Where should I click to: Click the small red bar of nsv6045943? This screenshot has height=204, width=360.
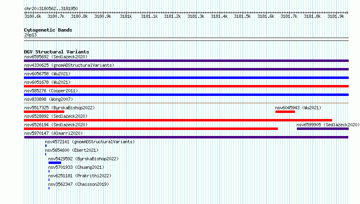[285, 112]
